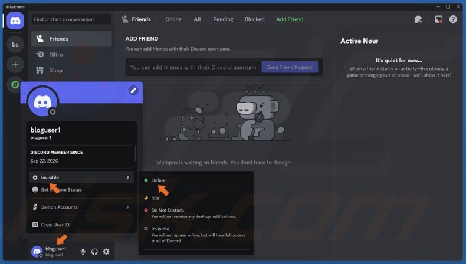Viewport: 466px width, 264px height.
Task: Click the New Group DM icon
Action: click(418, 19)
